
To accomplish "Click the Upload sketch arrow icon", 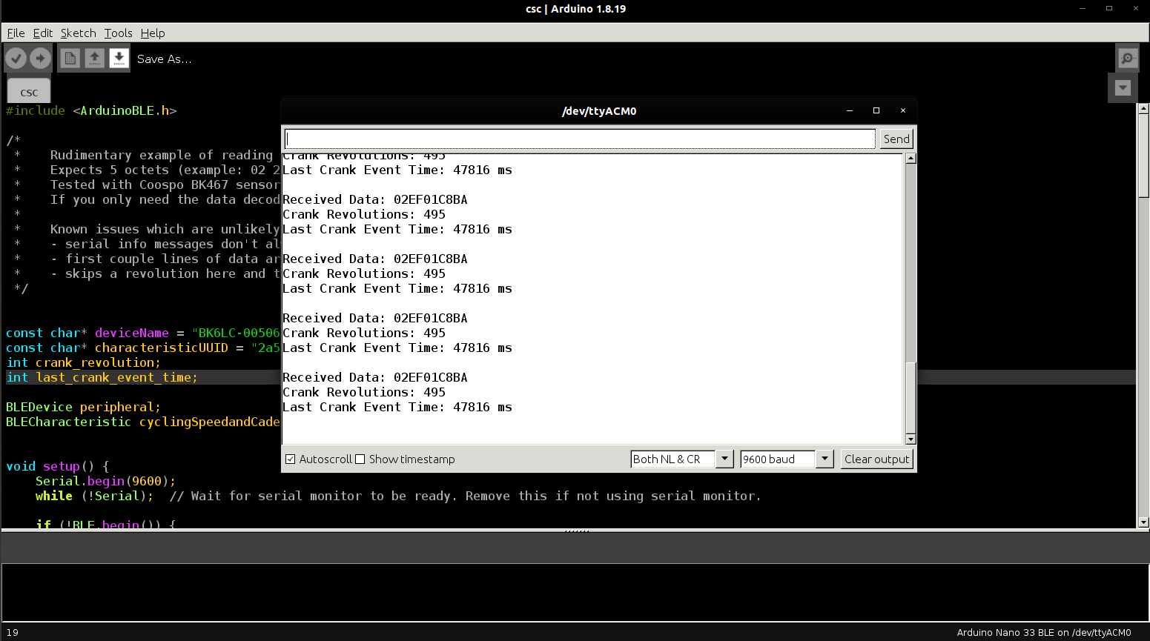I will tap(40, 58).
